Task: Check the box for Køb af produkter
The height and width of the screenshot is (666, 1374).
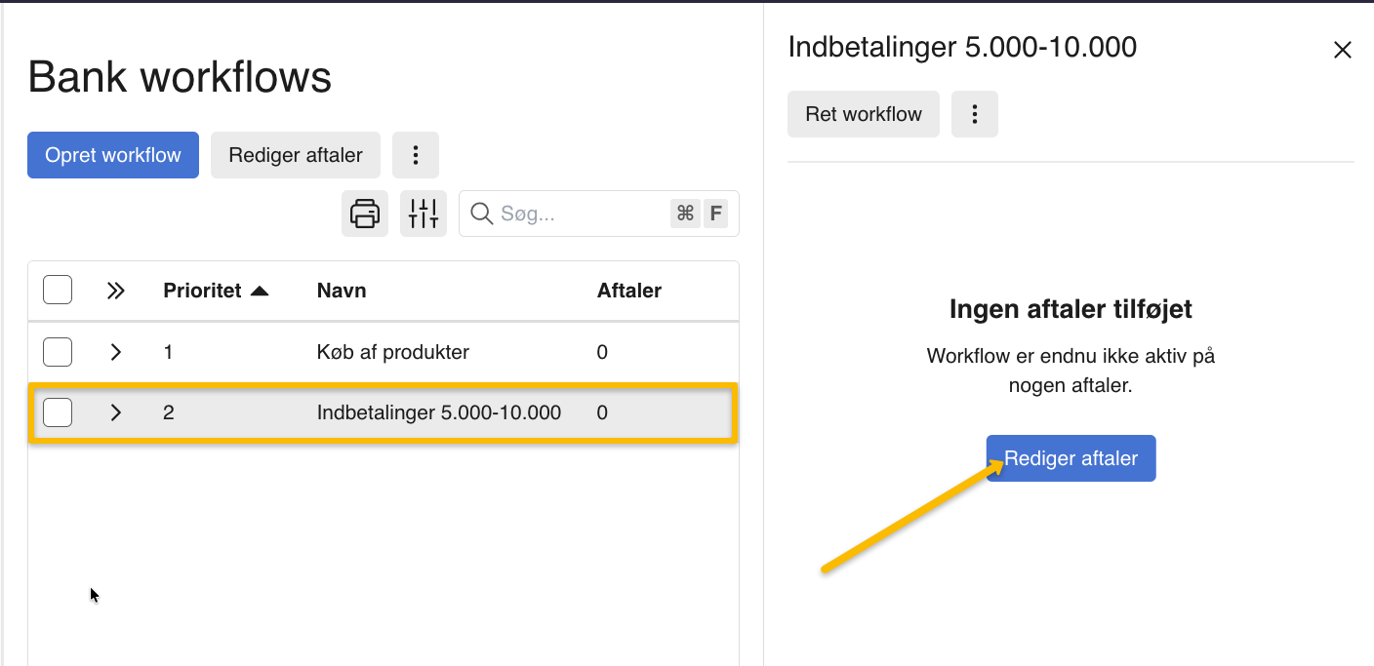Action: coord(58,352)
